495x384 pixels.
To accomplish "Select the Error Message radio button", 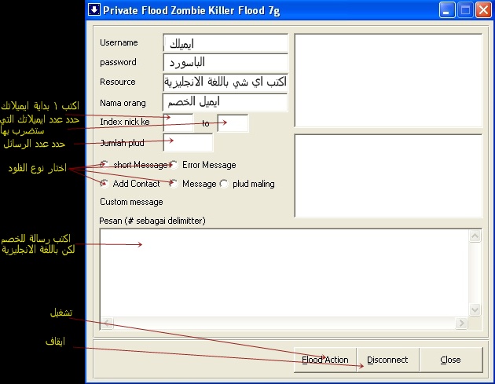I will [x=174, y=165].
